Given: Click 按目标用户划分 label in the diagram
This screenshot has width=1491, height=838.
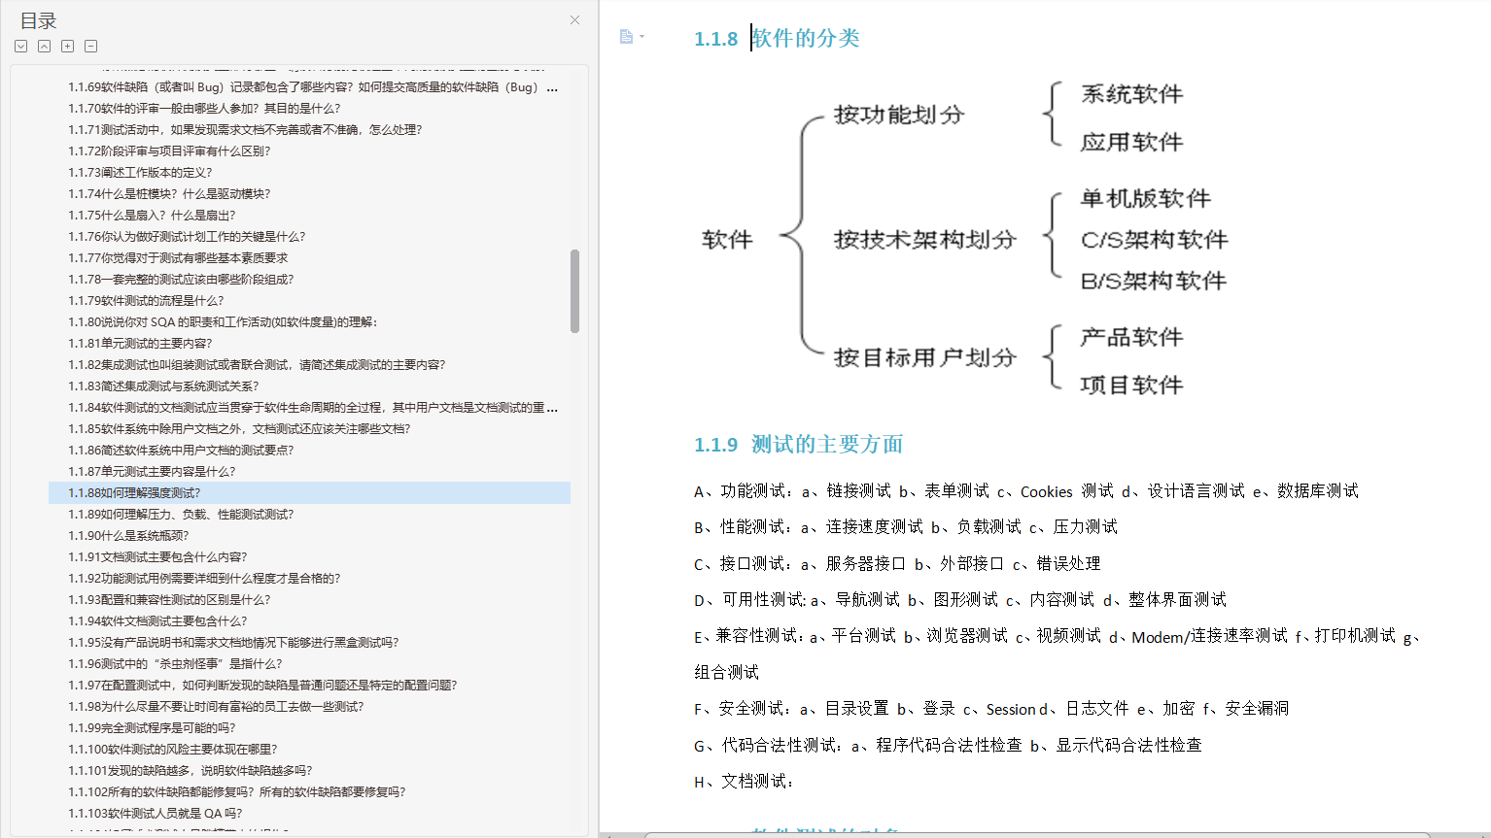Looking at the screenshot, I should pos(924,357).
